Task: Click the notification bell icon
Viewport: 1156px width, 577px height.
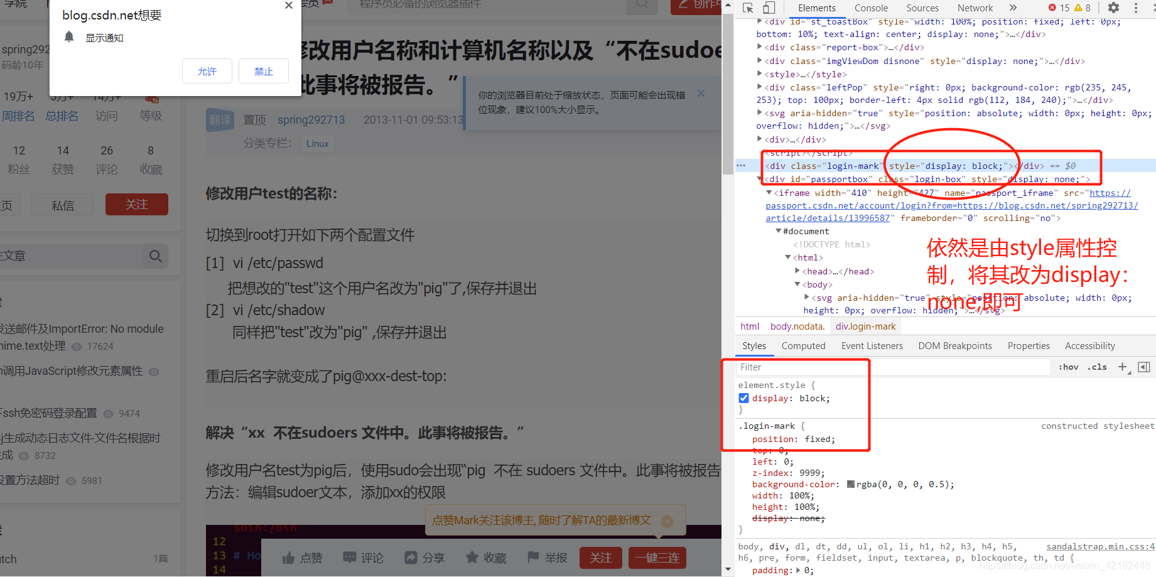Action: [x=69, y=37]
